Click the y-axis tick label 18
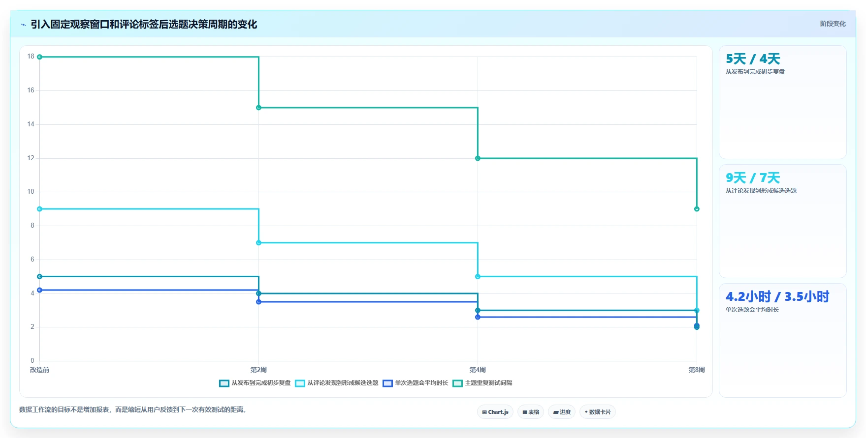866x438 pixels. 31,57
